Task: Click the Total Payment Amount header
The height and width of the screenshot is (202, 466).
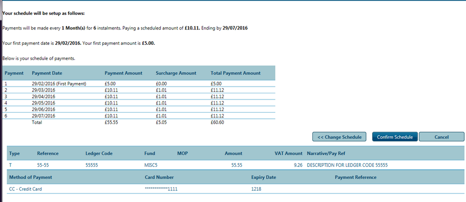Action: pos(235,73)
